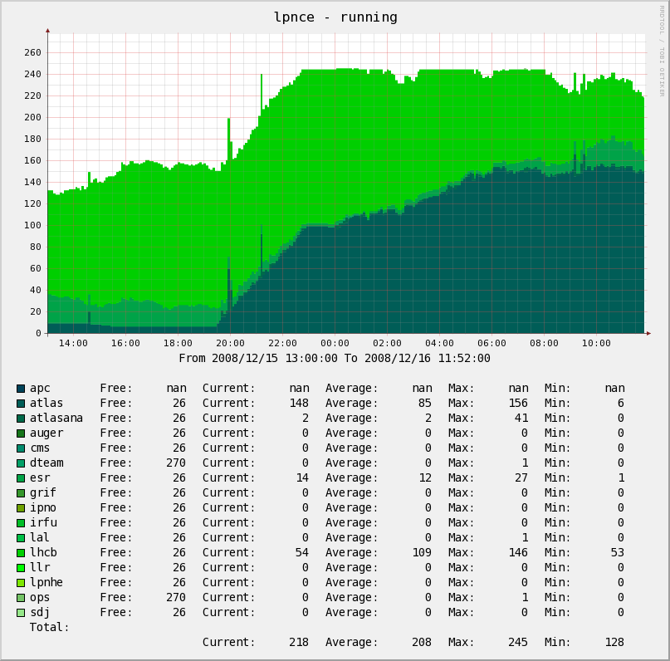Screen dimensions: 670x661
Task: Click the esr legend color square
Action: pyautogui.click(x=21, y=478)
